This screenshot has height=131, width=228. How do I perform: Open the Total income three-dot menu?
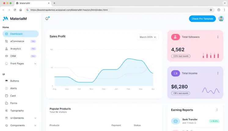tap(218, 73)
